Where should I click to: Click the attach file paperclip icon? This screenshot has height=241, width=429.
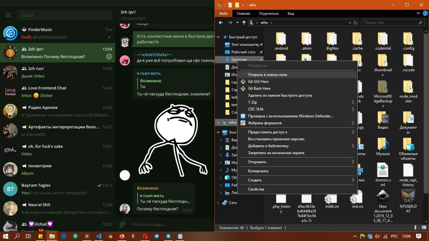pyautogui.click(x=123, y=224)
